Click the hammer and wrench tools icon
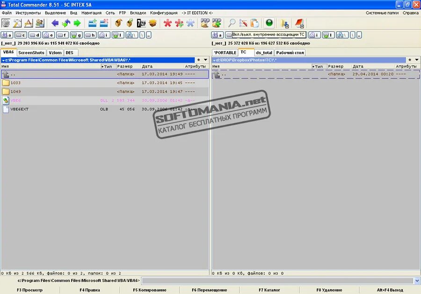 click(x=17, y=23)
